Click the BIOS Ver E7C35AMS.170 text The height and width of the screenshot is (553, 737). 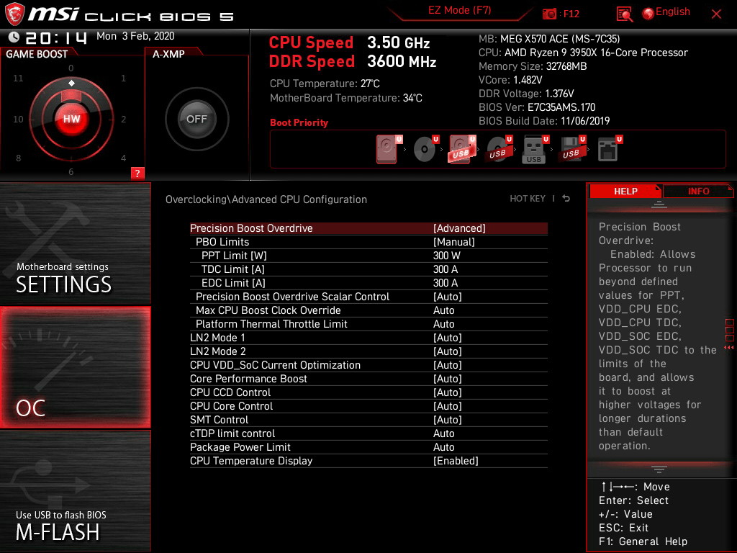pyautogui.click(x=537, y=107)
